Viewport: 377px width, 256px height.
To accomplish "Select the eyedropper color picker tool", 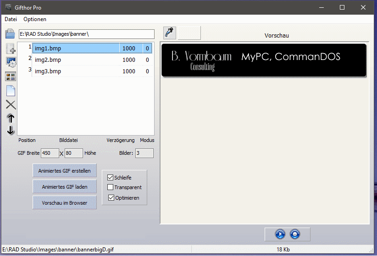I will (170, 33).
